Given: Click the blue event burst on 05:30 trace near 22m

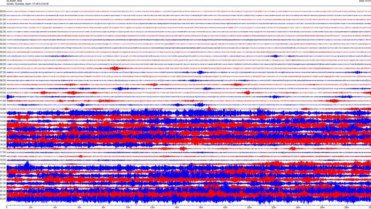Looking at the screenshot, I should (x=275, y=56).
